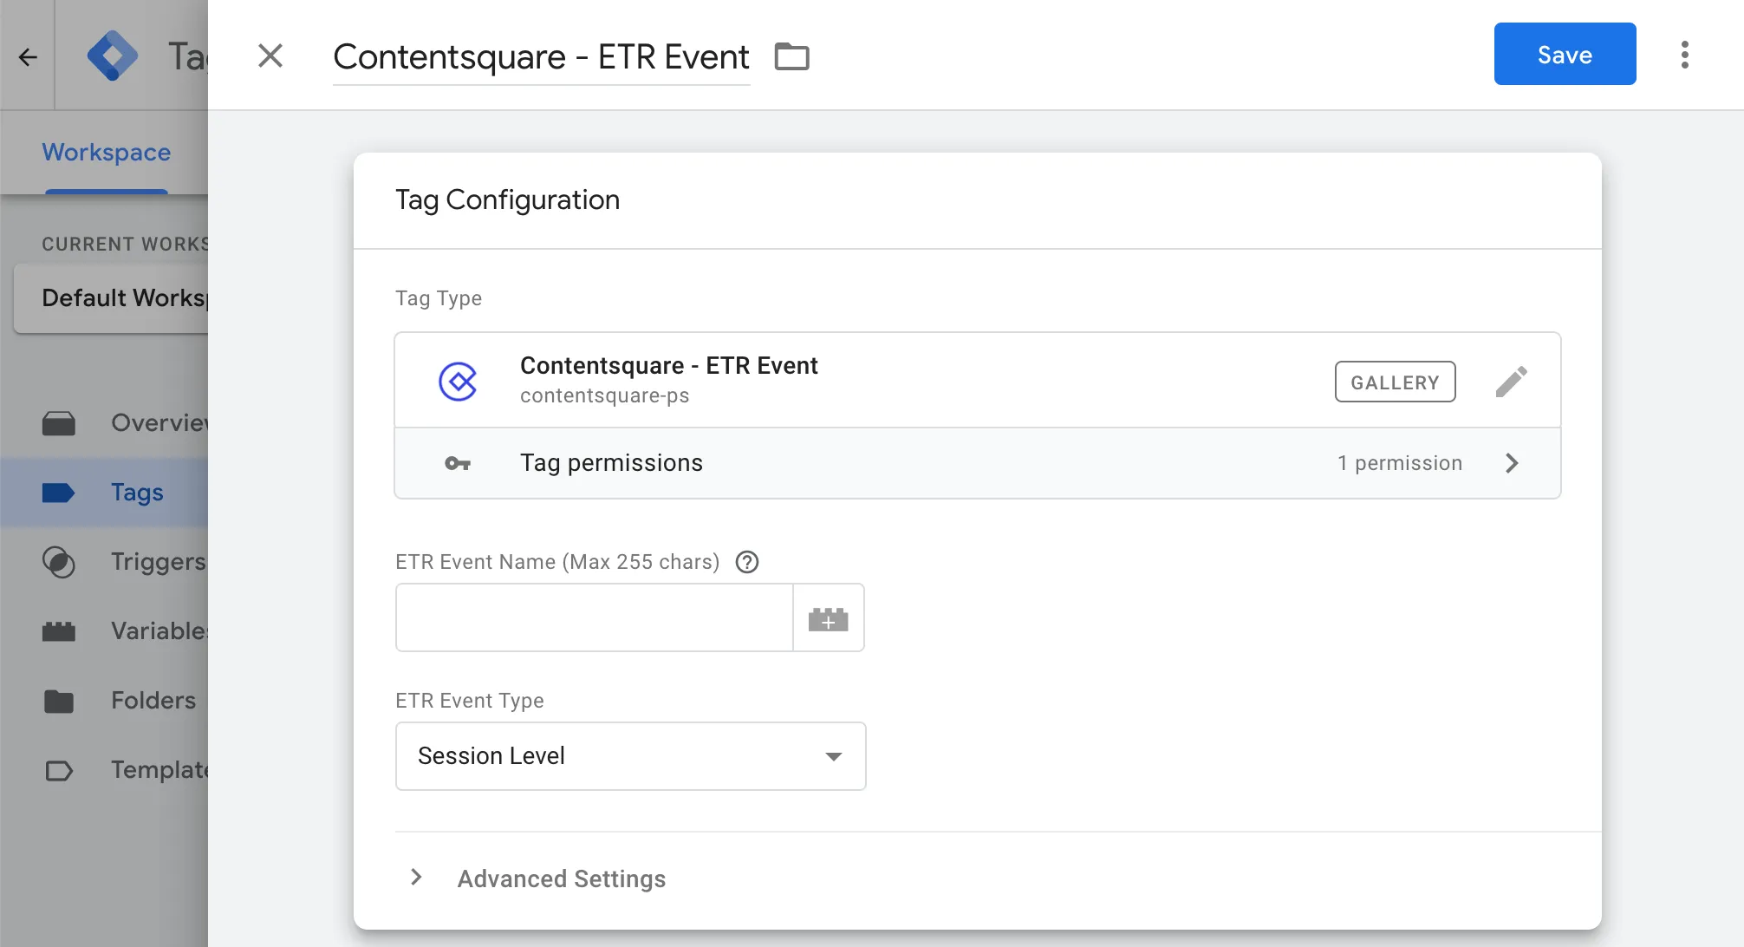Viewport: 1744px width, 947px height.
Task: Click the pencil icon to edit tag type
Action: click(x=1511, y=382)
